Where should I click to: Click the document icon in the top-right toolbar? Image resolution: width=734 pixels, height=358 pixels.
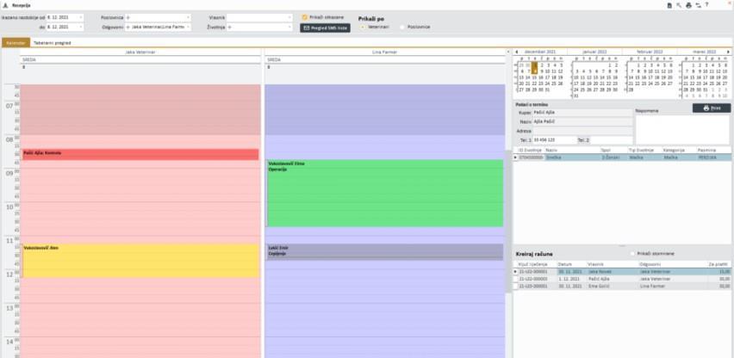tap(670, 5)
